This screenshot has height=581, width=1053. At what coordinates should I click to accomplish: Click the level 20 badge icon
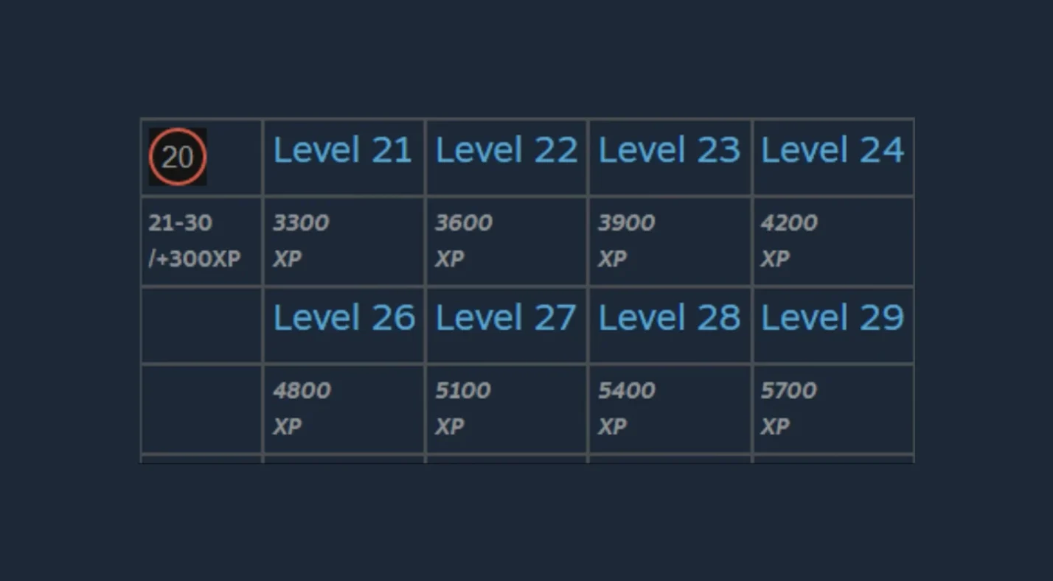coord(177,157)
